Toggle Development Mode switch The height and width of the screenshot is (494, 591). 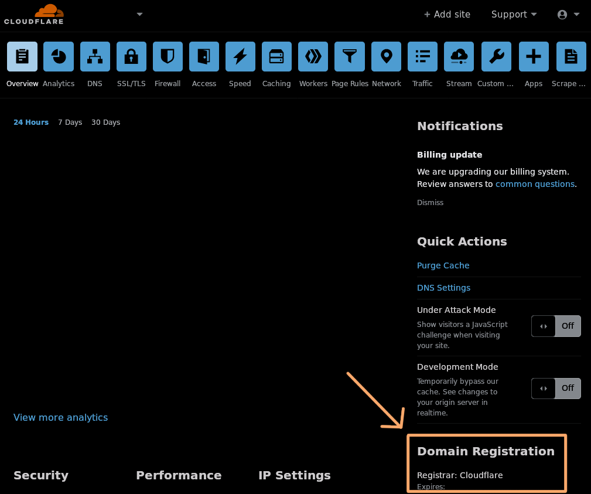(x=556, y=389)
